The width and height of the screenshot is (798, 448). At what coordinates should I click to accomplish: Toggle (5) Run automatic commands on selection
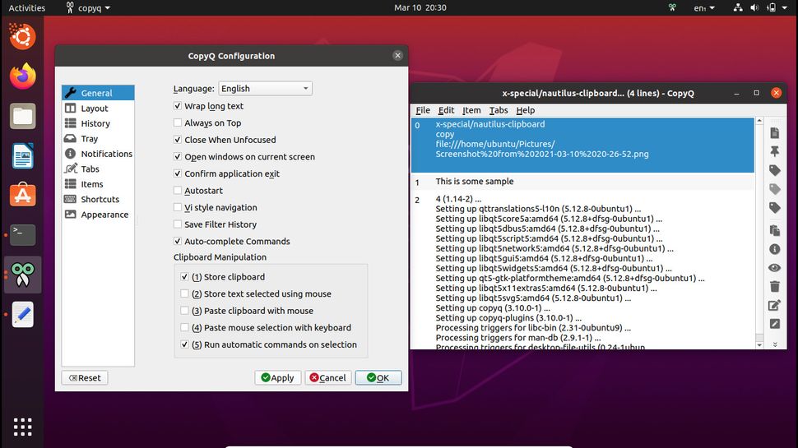pyautogui.click(x=185, y=344)
